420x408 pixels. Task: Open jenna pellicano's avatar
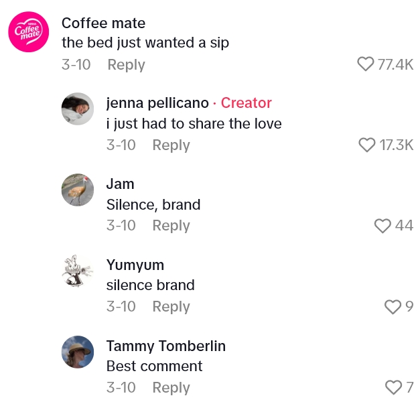(x=78, y=109)
